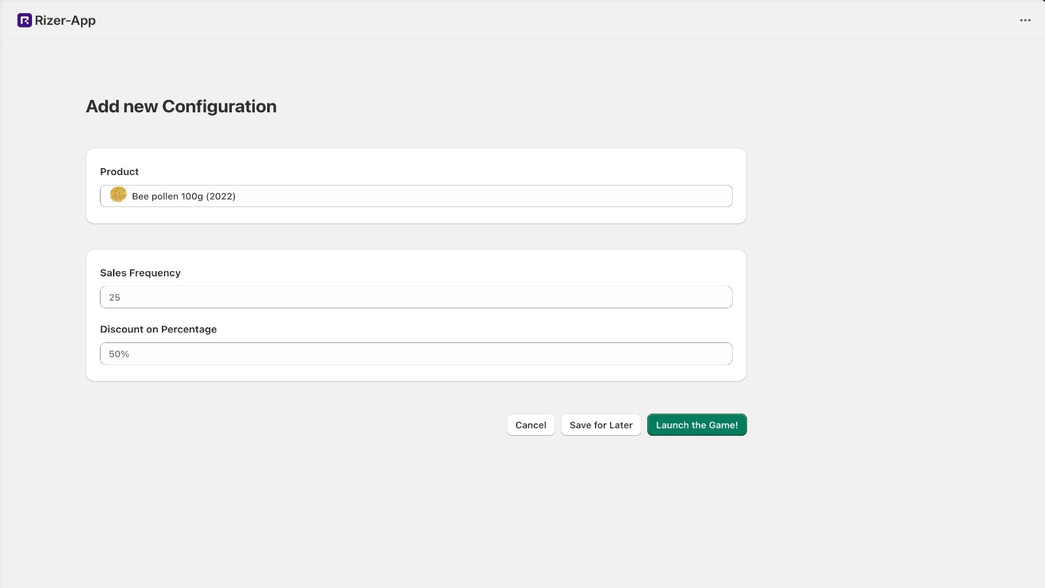Viewport: 1045px width, 588px height.
Task: Click the Cancel button
Action: click(x=531, y=425)
